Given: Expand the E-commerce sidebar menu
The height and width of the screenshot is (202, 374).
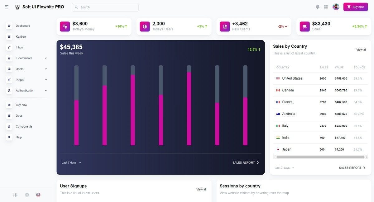Looking at the screenshot, I should click(27, 58).
